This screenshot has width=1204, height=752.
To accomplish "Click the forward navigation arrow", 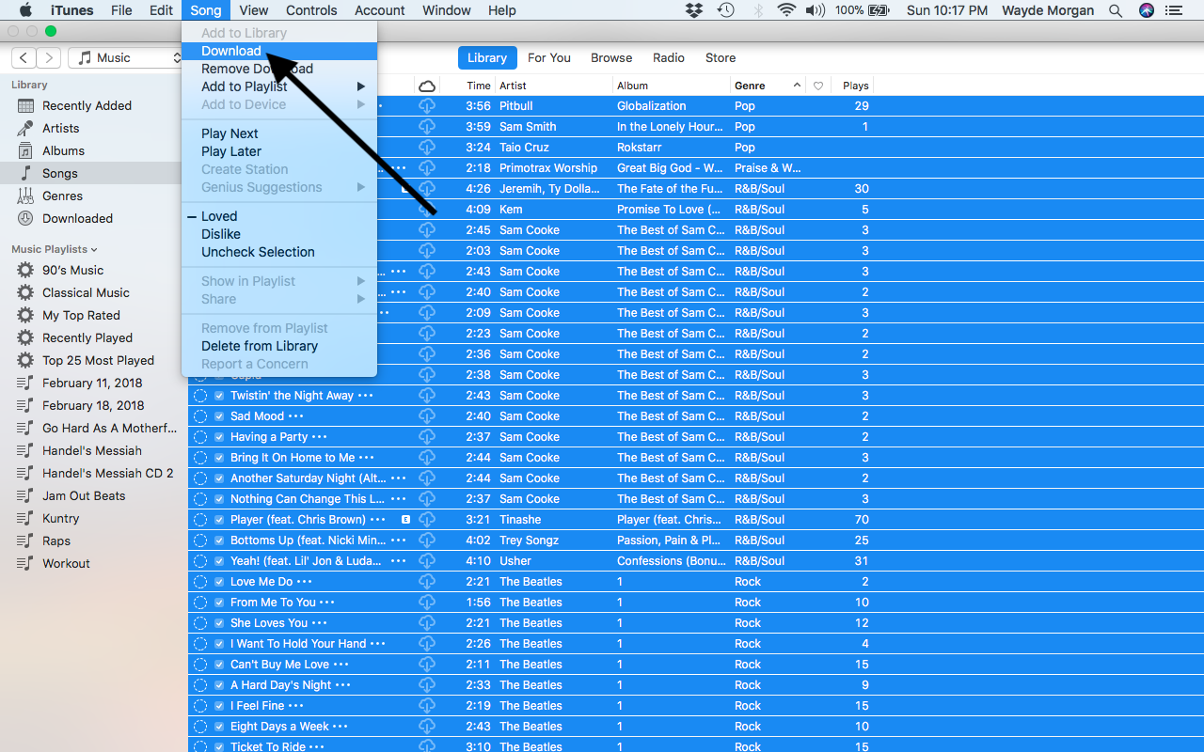I will 49,58.
